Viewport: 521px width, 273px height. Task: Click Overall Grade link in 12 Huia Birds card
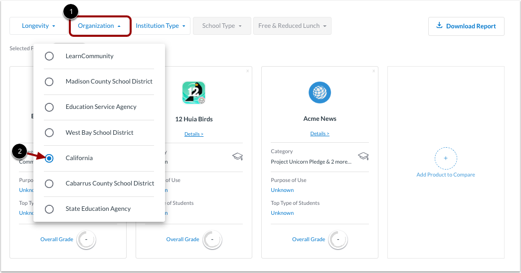182,239
